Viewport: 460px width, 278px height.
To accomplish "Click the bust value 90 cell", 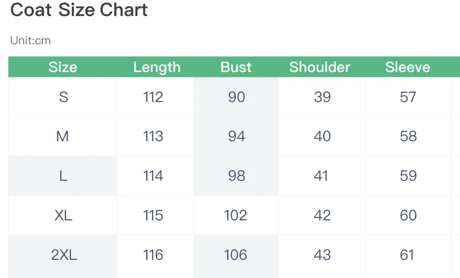I will click(236, 97).
